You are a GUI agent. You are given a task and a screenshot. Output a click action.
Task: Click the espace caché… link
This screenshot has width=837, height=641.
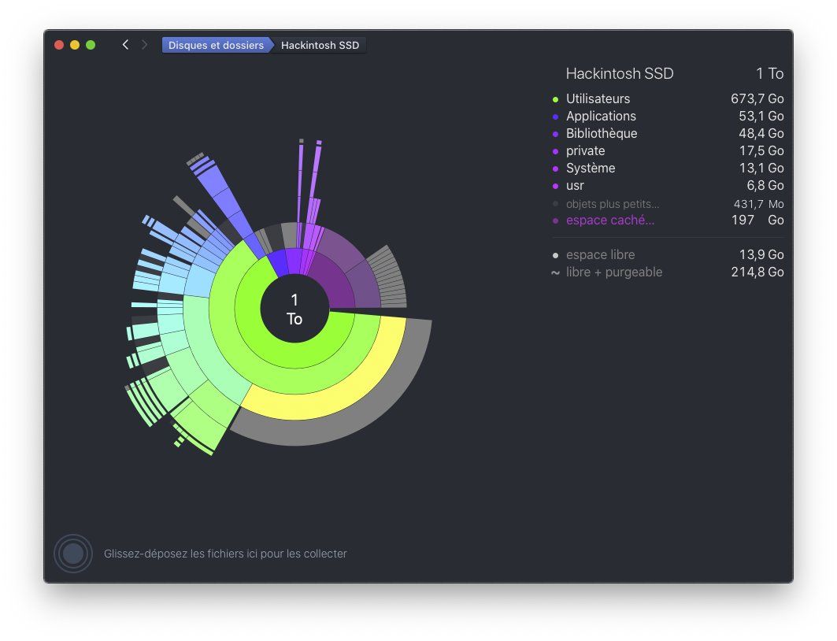pyautogui.click(x=609, y=220)
